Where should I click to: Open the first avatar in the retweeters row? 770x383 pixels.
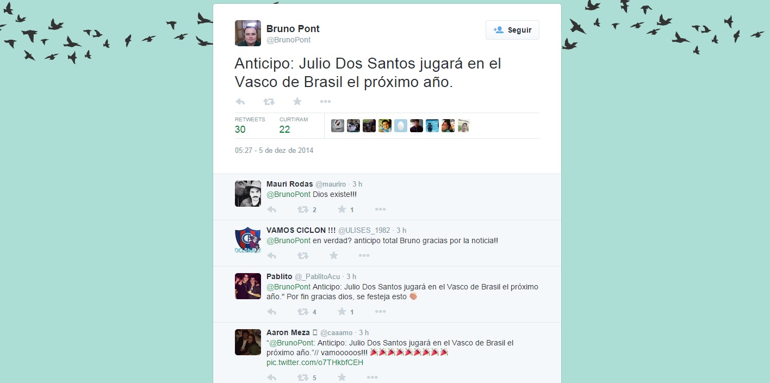tap(338, 126)
